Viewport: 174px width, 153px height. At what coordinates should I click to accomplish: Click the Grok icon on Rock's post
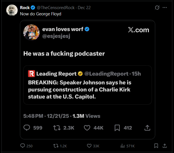[157, 8]
